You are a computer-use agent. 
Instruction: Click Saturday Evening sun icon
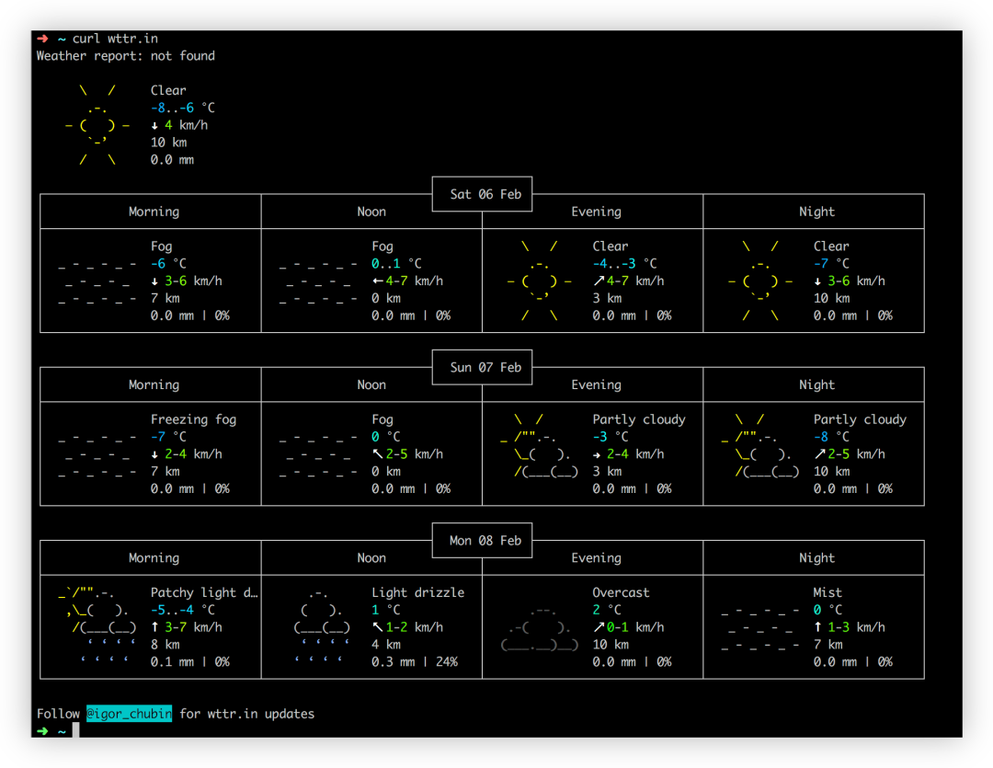[x=540, y=281]
